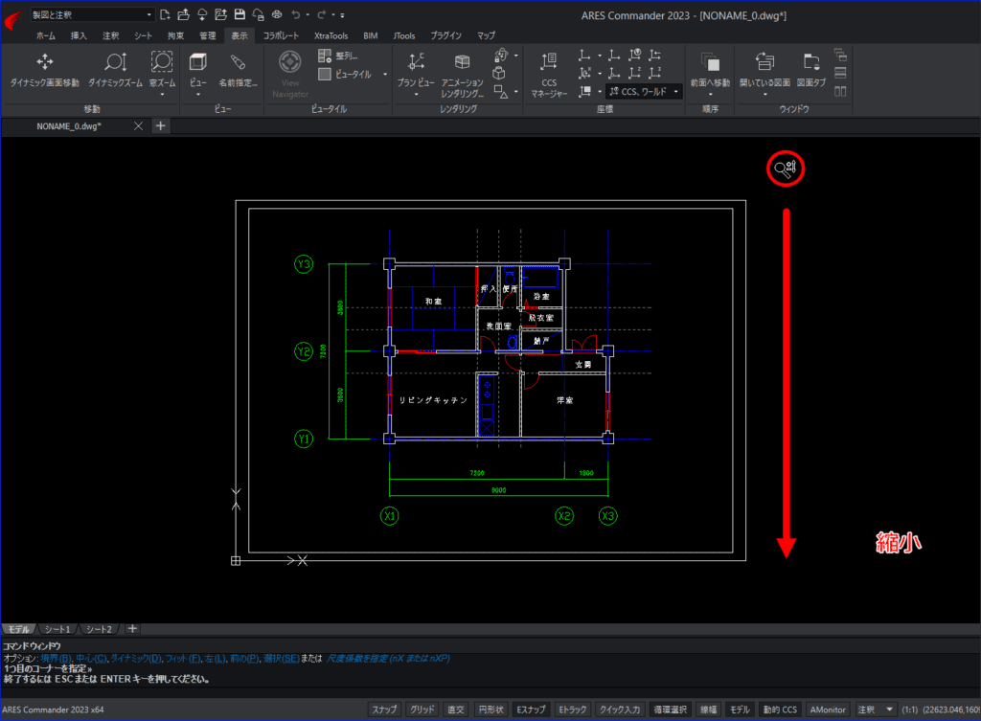Open the 注釈 scale dropdown in status bar

point(876,710)
